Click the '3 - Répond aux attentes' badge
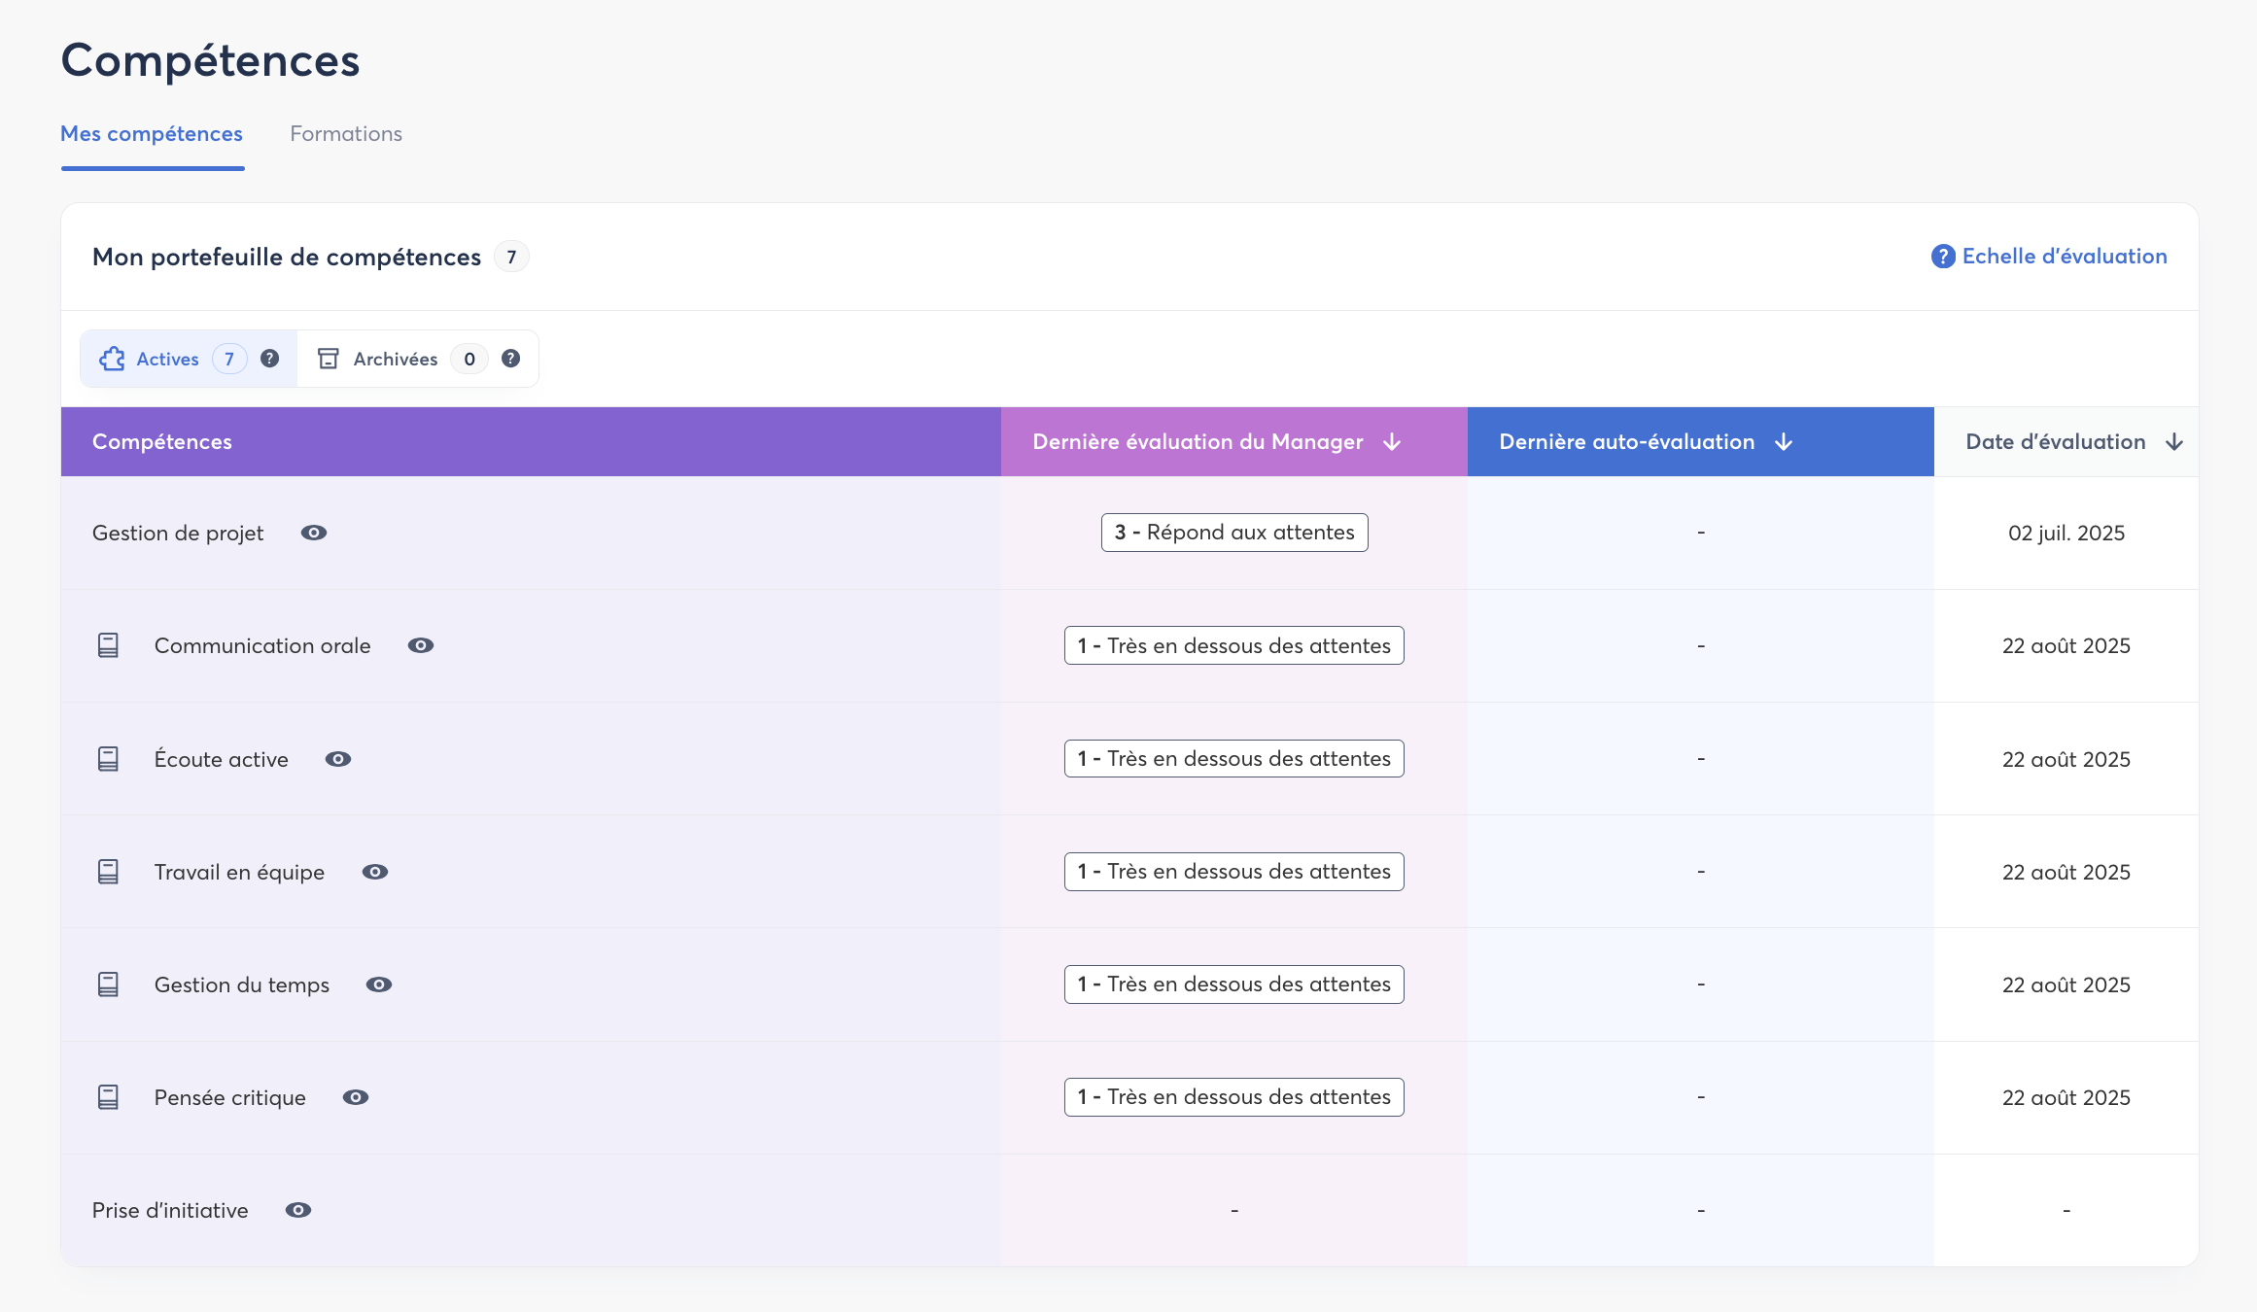This screenshot has height=1312, width=2257. (1233, 533)
